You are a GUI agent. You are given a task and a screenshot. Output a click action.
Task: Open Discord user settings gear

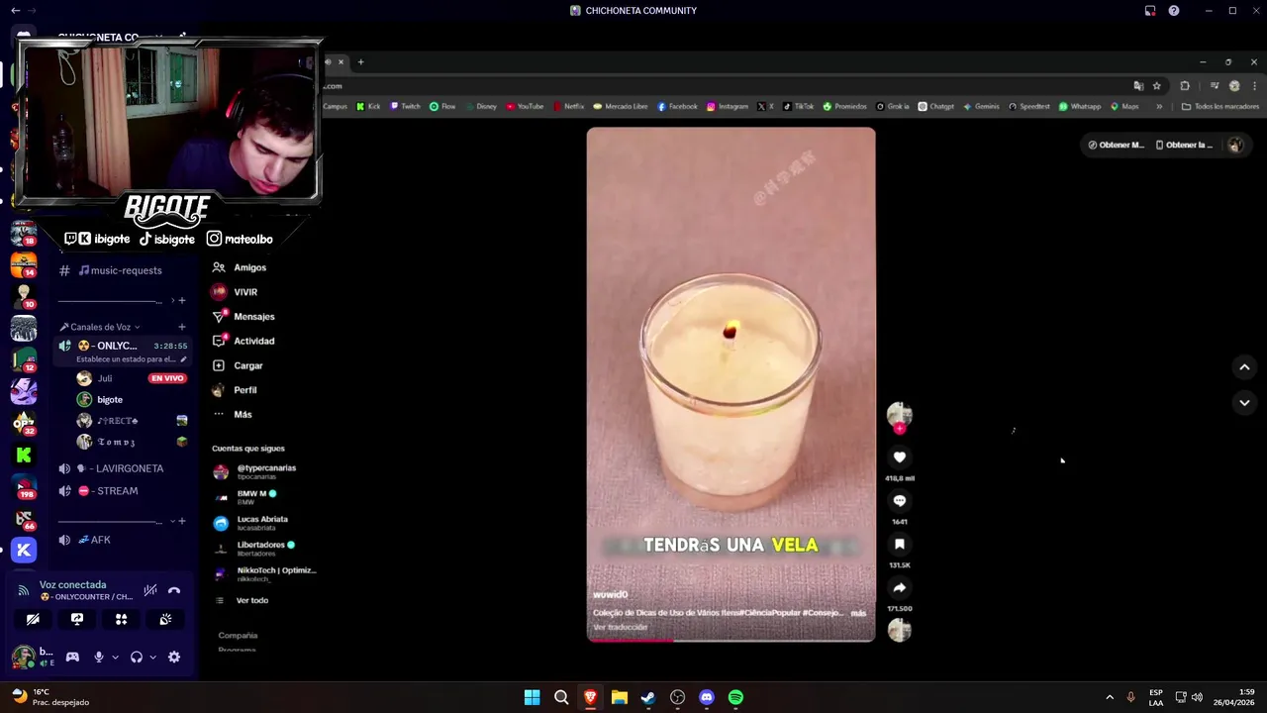point(174,657)
